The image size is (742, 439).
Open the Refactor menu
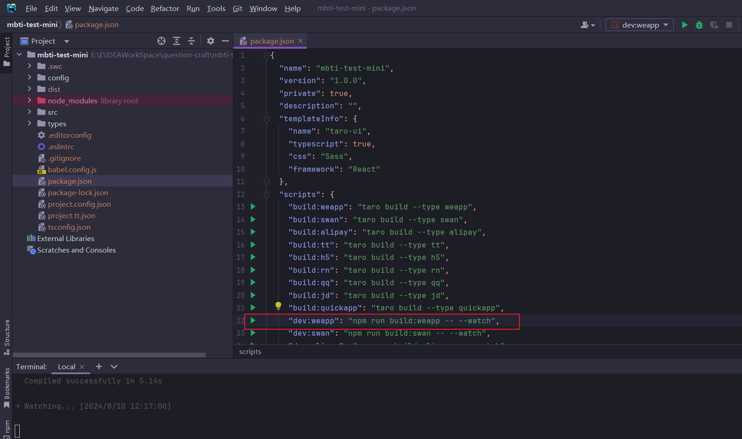click(x=165, y=8)
